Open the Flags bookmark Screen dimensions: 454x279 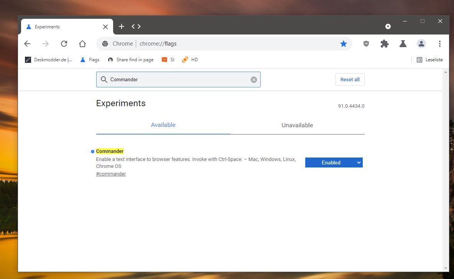coord(90,60)
